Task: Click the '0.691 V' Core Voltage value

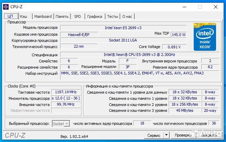Action: point(174,47)
